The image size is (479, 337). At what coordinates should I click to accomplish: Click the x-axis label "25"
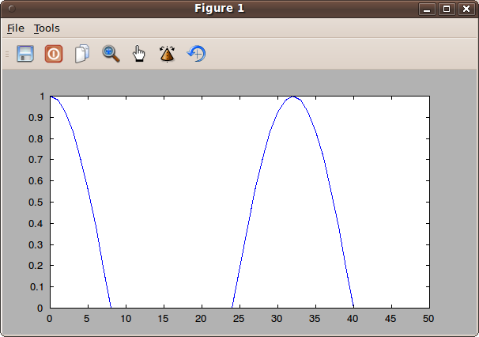239,319
